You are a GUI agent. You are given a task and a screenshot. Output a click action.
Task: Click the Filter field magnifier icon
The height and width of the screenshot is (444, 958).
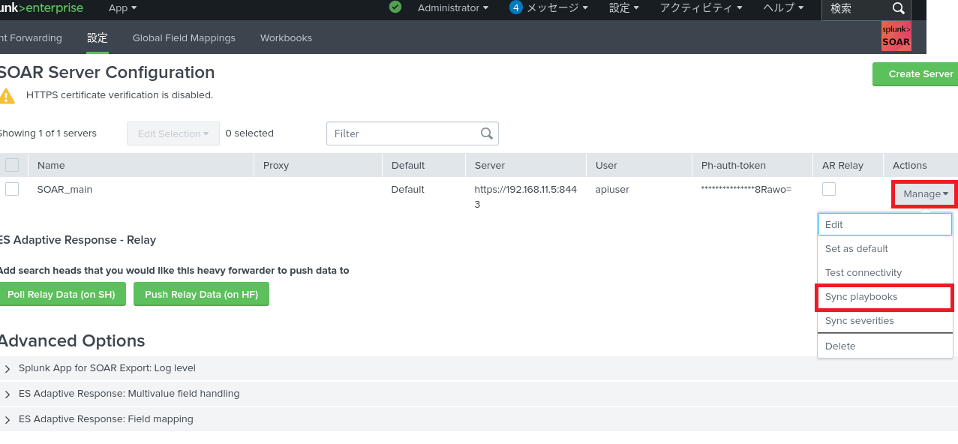487,133
